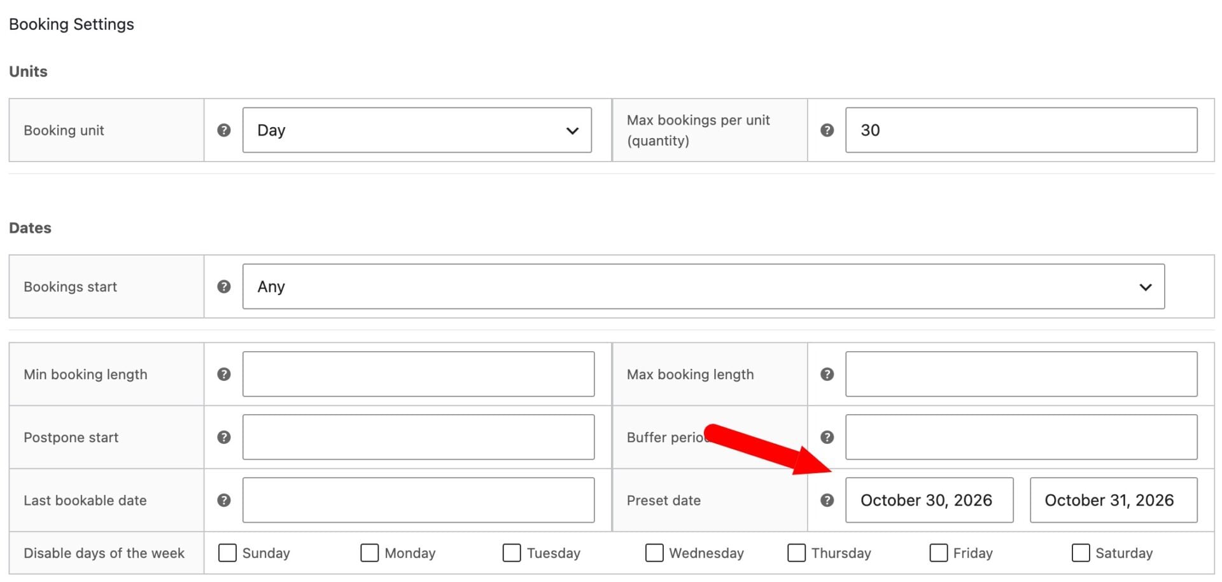This screenshot has height=582, width=1222.
Task: Mark the Friday checkbox
Action: (939, 553)
